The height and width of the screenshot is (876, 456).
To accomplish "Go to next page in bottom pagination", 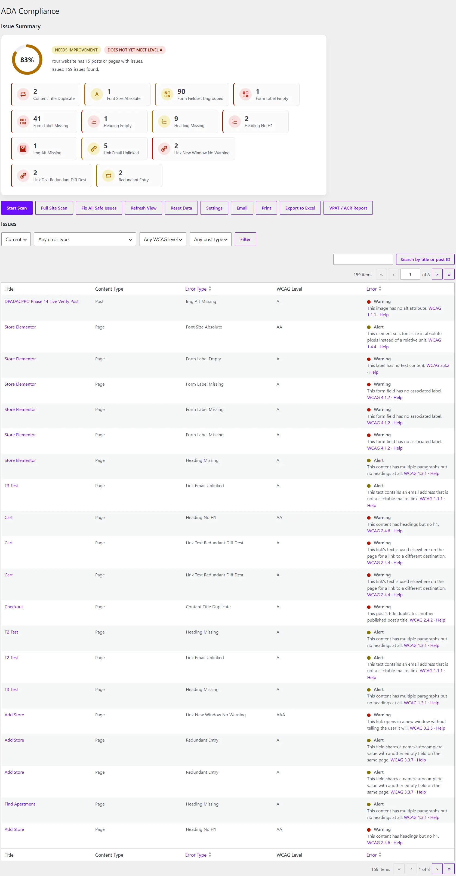I will click(x=437, y=869).
